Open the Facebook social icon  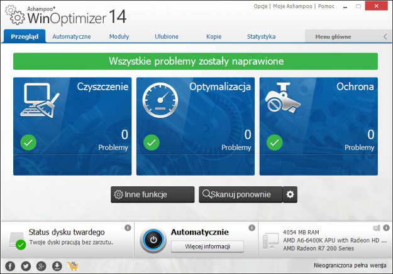pos(10,266)
